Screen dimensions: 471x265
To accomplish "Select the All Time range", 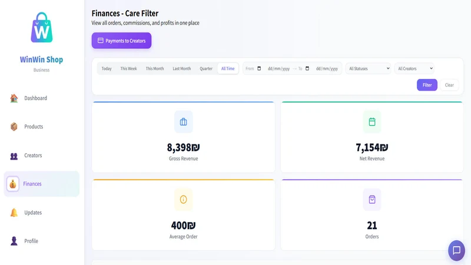I will click(x=228, y=68).
